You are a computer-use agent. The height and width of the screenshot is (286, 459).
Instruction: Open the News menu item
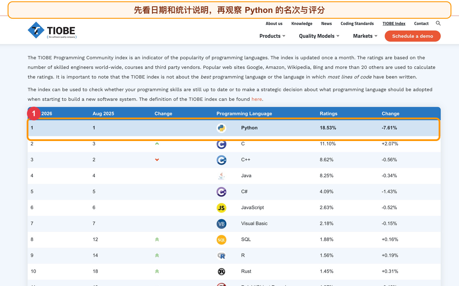(x=326, y=23)
